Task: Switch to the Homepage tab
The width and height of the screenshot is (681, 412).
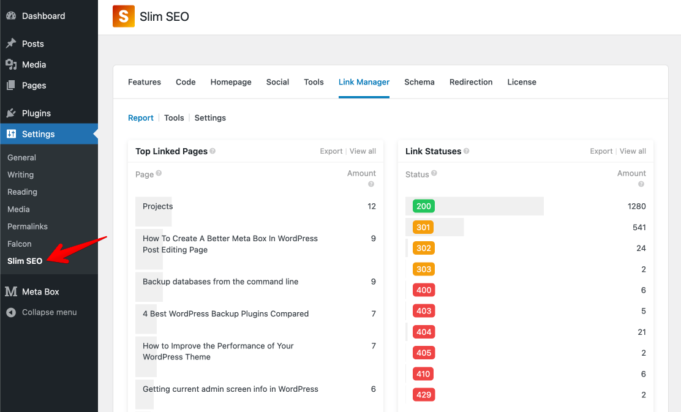Action: point(231,82)
